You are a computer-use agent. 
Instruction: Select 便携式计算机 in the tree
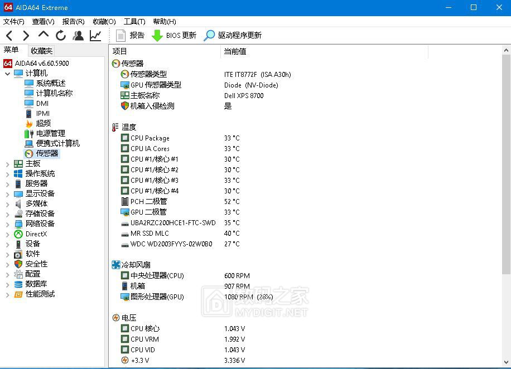point(57,143)
